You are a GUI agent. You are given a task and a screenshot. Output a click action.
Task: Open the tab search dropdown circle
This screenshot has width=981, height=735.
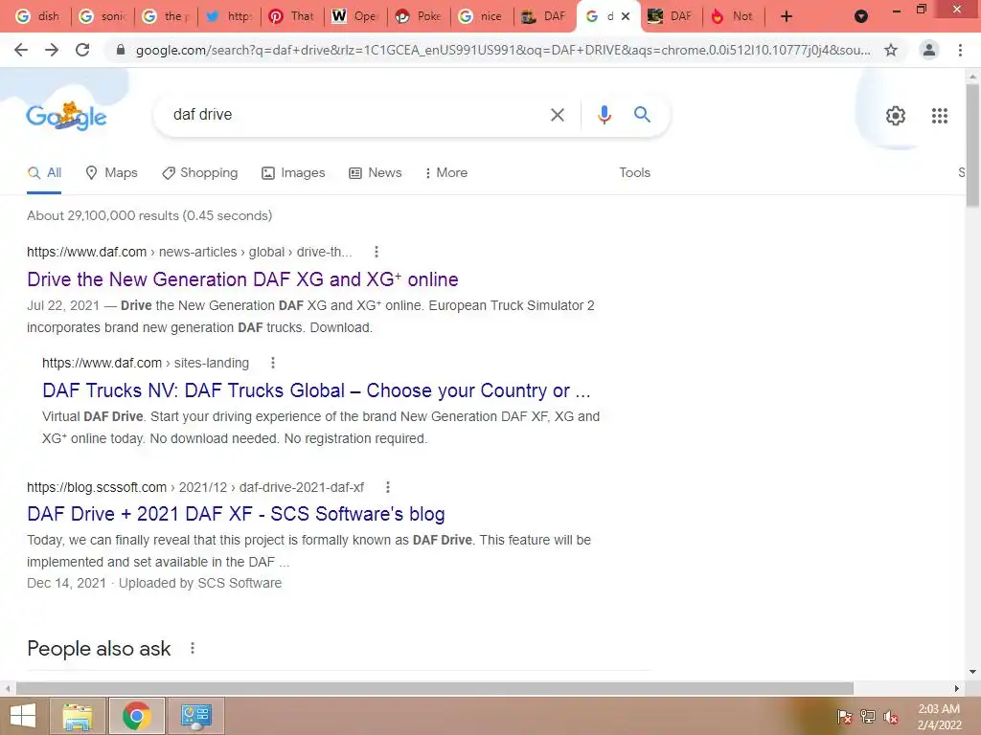pos(861,16)
